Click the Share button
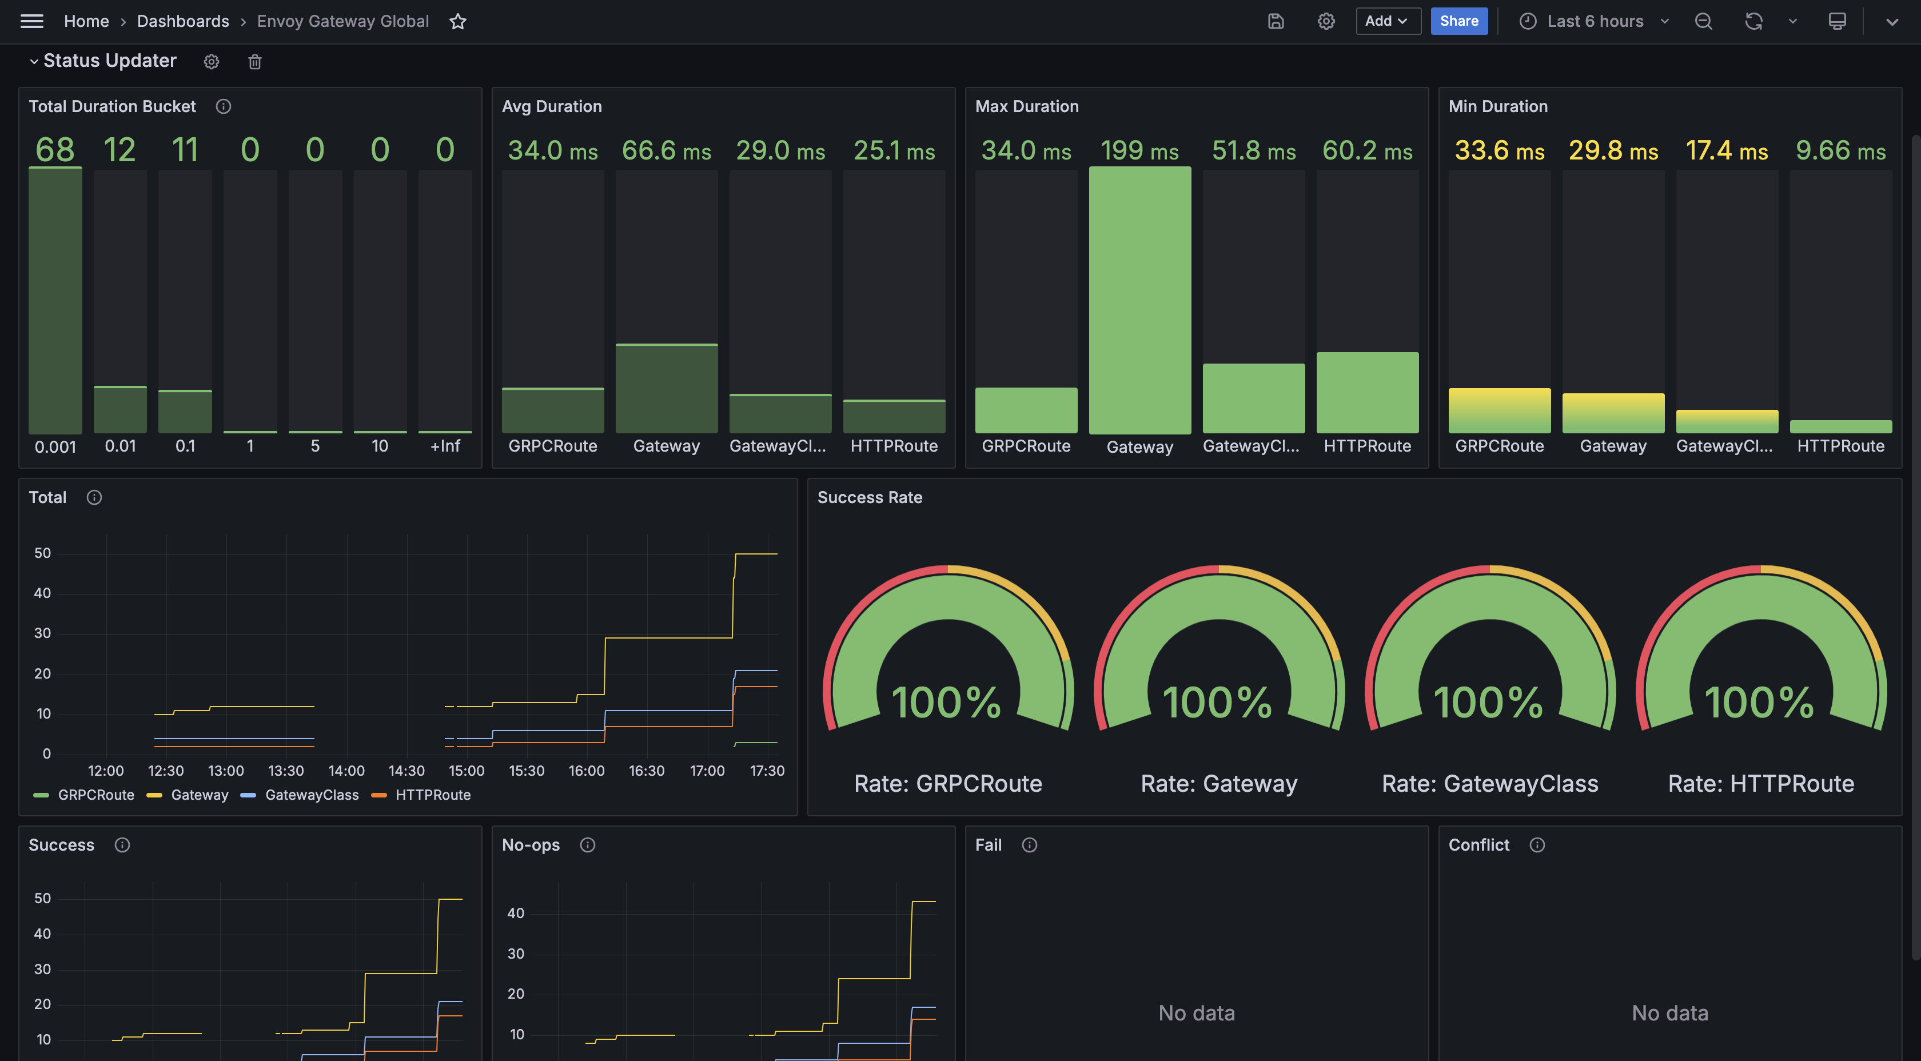Screen dimensions: 1921x1061 point(1458,21)
